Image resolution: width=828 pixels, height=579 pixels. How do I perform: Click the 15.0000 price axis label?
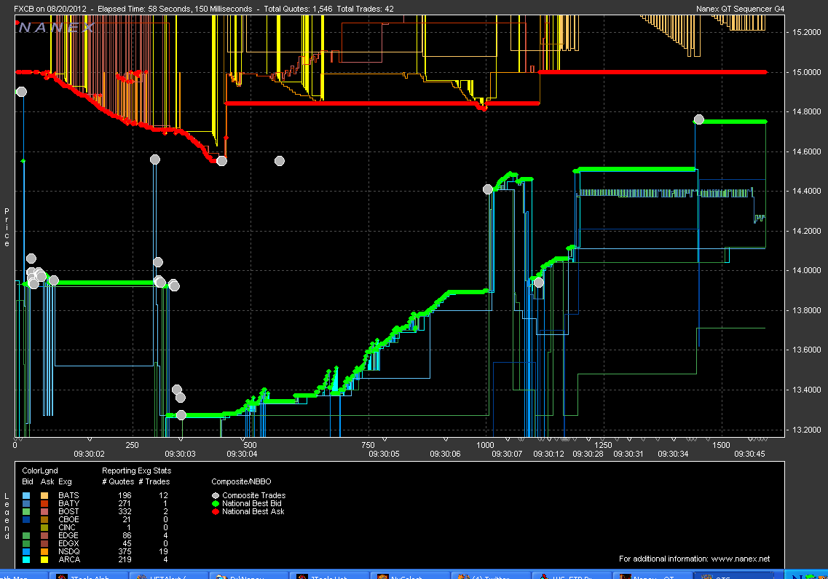806,72
